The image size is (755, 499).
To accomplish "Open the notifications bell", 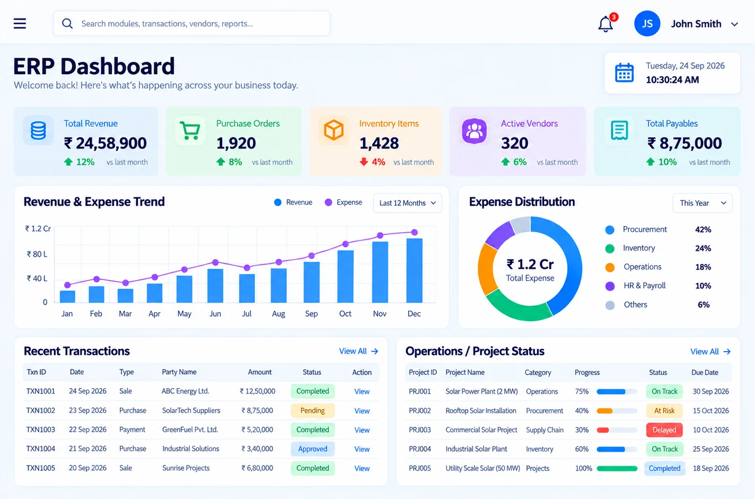I will coord(605,24).
